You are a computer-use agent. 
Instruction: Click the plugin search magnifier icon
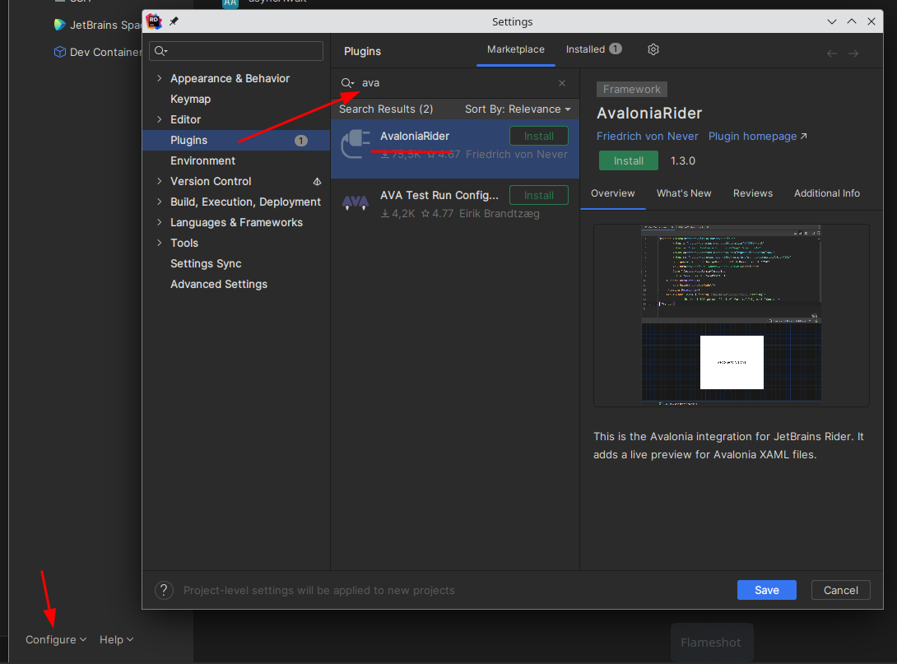pos(347,83)
